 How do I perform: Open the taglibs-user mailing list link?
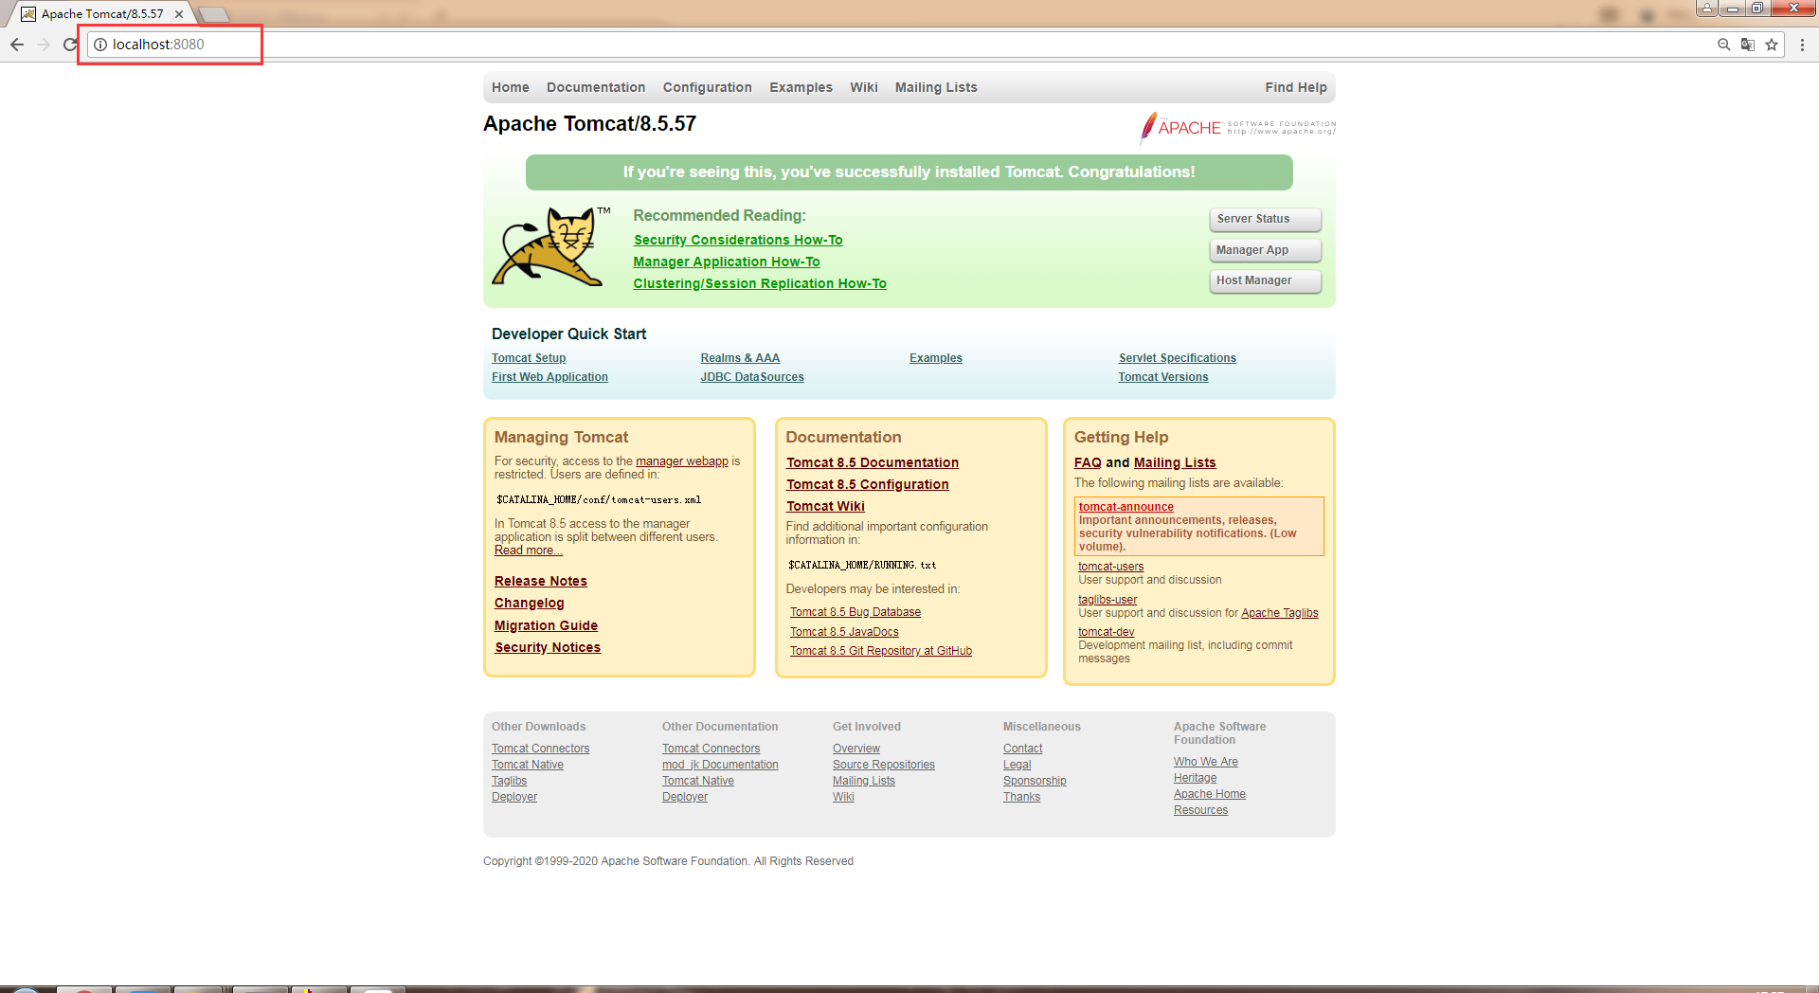(x=1108, y=600)
